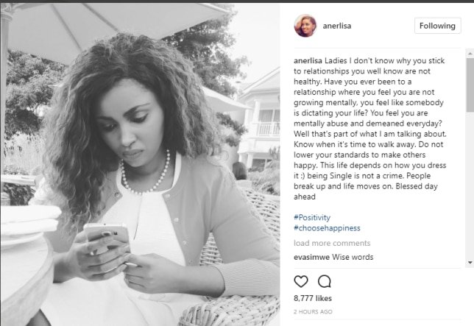Open the anerlisa username in header
474x326 pixels.
(337, 26)
